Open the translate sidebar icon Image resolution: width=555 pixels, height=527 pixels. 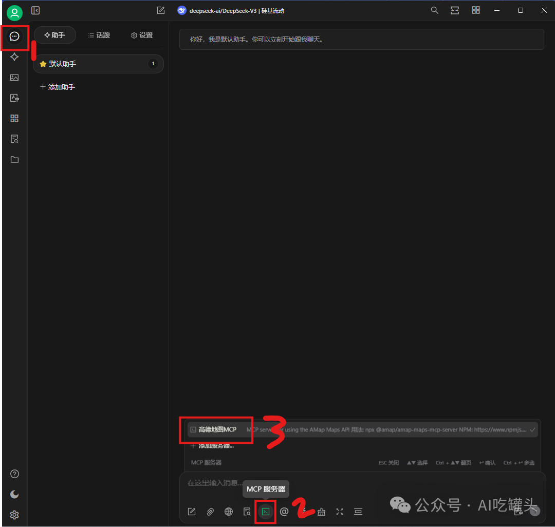click(14, 98)
